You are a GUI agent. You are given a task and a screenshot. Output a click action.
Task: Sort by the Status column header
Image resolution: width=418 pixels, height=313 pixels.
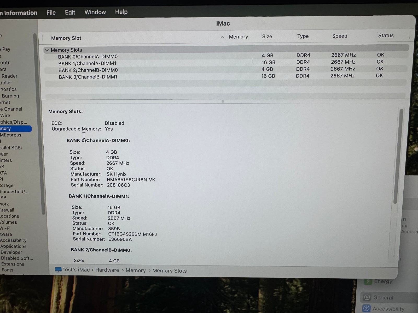pos(386,35)
